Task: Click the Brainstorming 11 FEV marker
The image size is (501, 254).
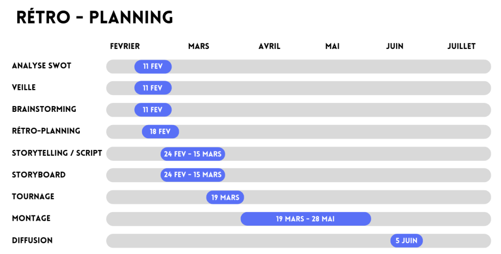Action: [x=153, y=110]
